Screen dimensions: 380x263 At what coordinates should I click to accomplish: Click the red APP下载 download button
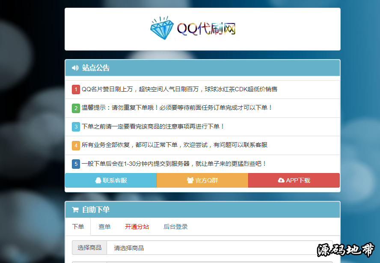point(294,180)
